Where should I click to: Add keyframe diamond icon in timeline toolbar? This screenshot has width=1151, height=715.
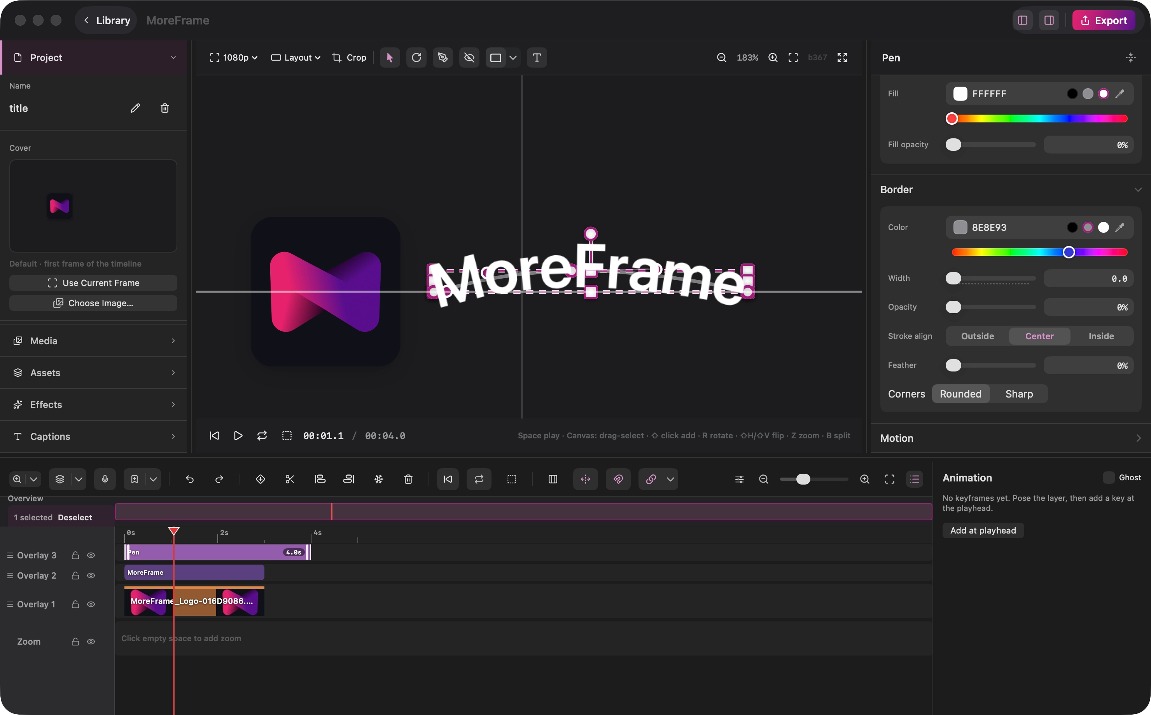pos(260,479)
